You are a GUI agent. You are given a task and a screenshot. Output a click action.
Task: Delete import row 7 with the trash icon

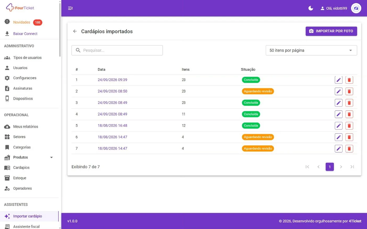tap(349, 149)
